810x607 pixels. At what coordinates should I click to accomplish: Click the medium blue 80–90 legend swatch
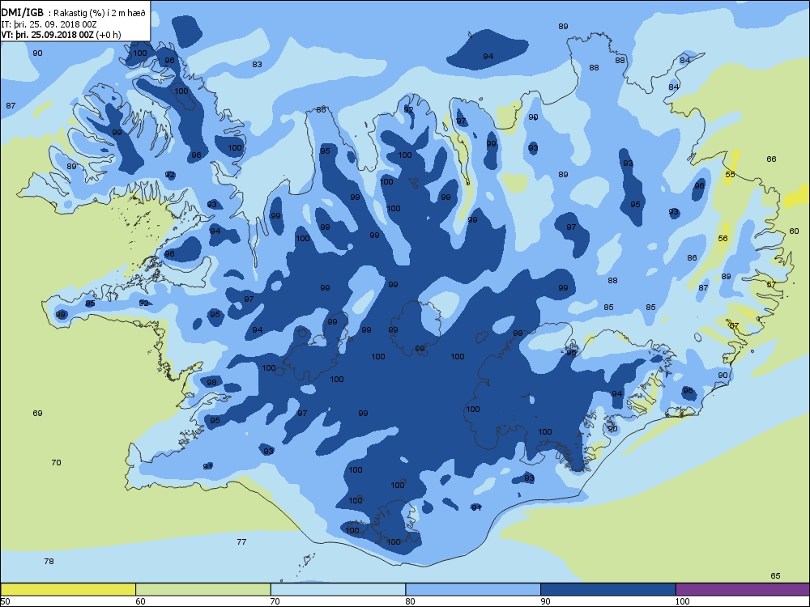point(473,589)
